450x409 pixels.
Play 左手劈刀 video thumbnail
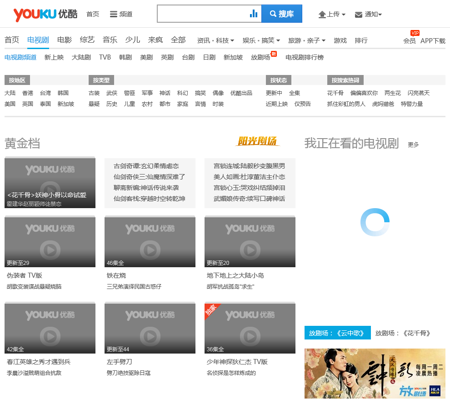pyautogui.click(x=150, y=329)
